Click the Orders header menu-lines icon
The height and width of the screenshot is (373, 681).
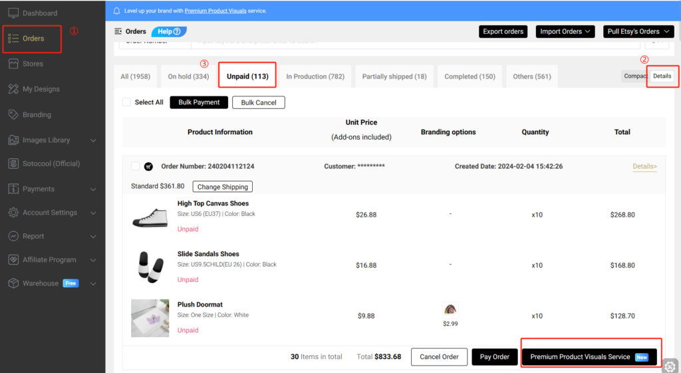coord(118,31)
